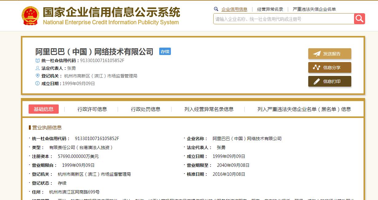Click the small magnifier icon beside 企业信用信息
The image size is (378, 200).
click(x=216, y=9)
